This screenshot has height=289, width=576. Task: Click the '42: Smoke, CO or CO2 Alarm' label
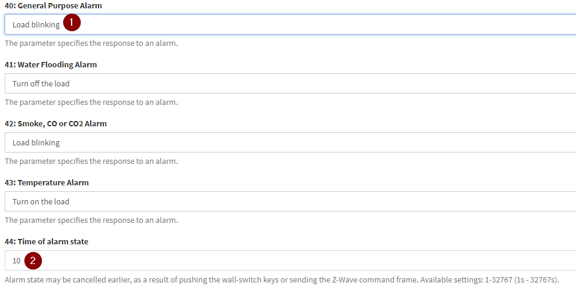56,123
